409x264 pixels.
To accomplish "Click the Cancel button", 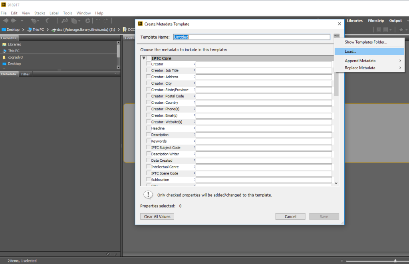I will pyautogui.click(x=290, y=216).
